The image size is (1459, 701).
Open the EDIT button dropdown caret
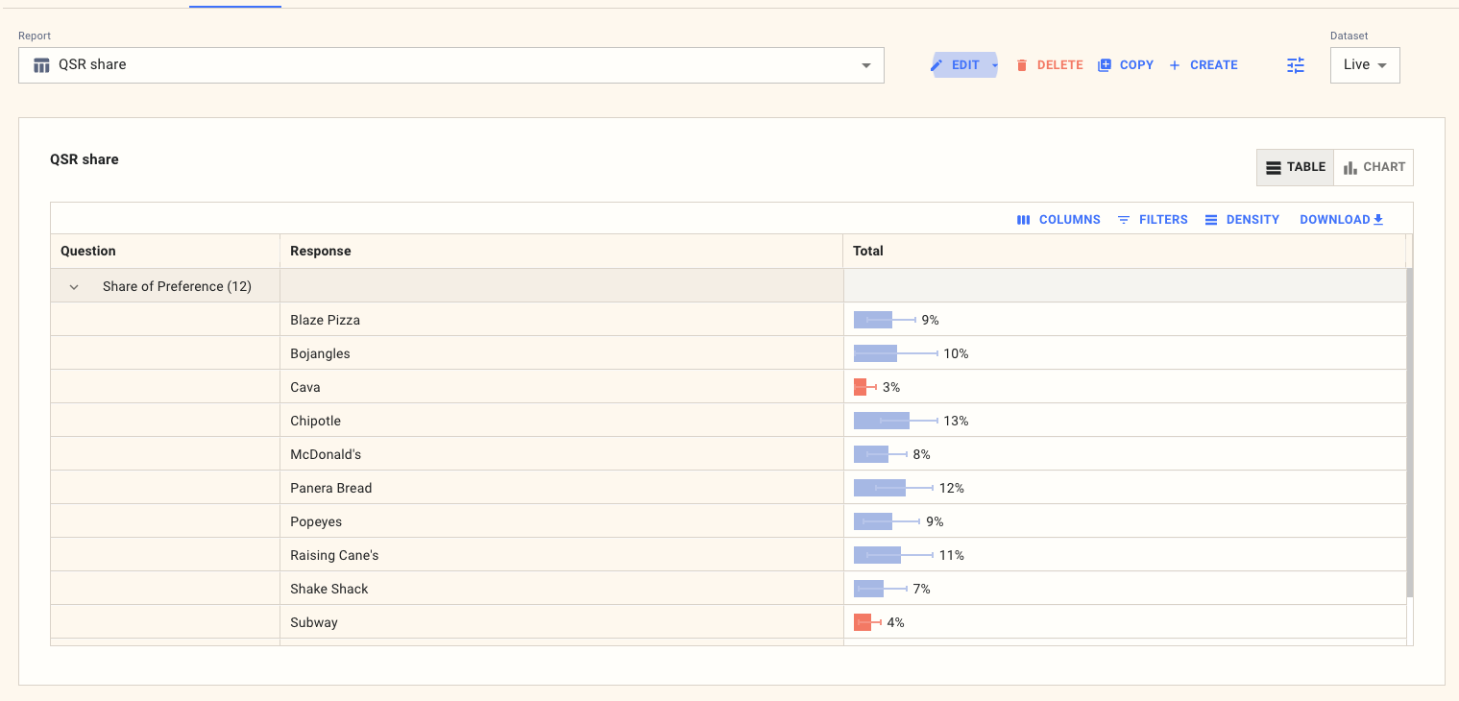[994, 65]
